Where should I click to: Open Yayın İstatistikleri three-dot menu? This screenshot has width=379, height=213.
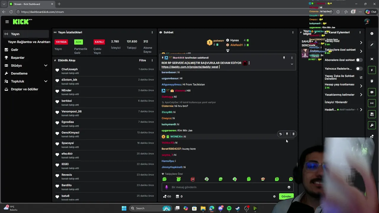click(x=152, y=32)
